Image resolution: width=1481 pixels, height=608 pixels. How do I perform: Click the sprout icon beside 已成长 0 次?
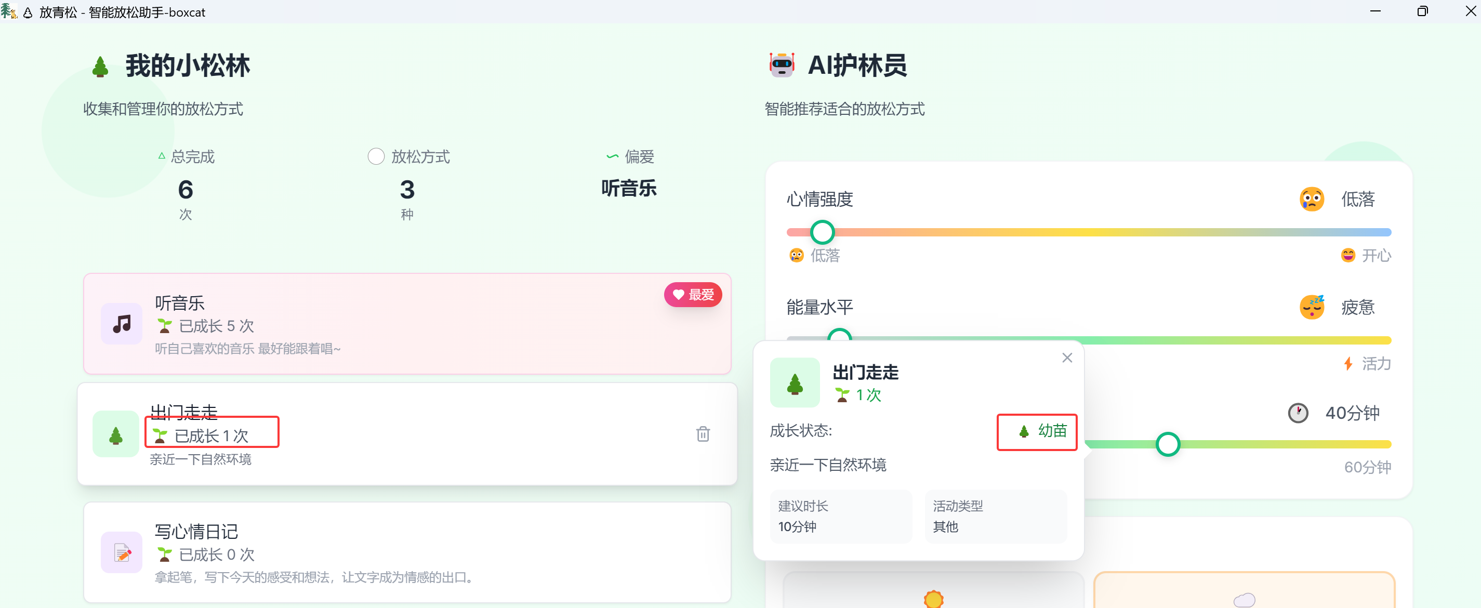click(x=164, y=554)
